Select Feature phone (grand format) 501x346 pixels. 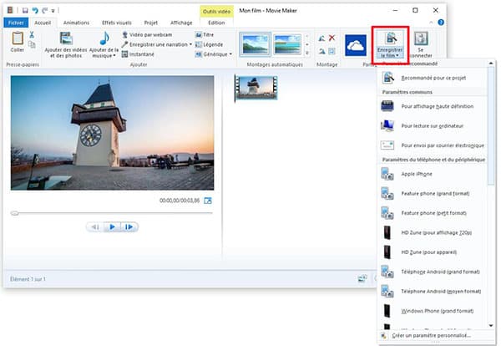coord(433,193)
